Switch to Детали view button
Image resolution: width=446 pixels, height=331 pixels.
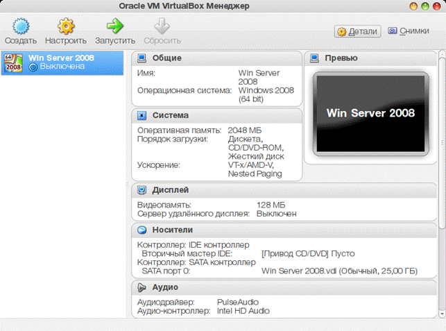coord(357,31)
